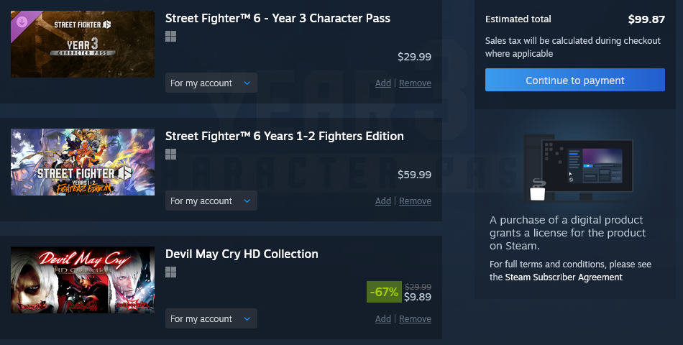Click Add link for Year 3 Character Pass
This screenshot has width=683, height=345.
(382, 83)
